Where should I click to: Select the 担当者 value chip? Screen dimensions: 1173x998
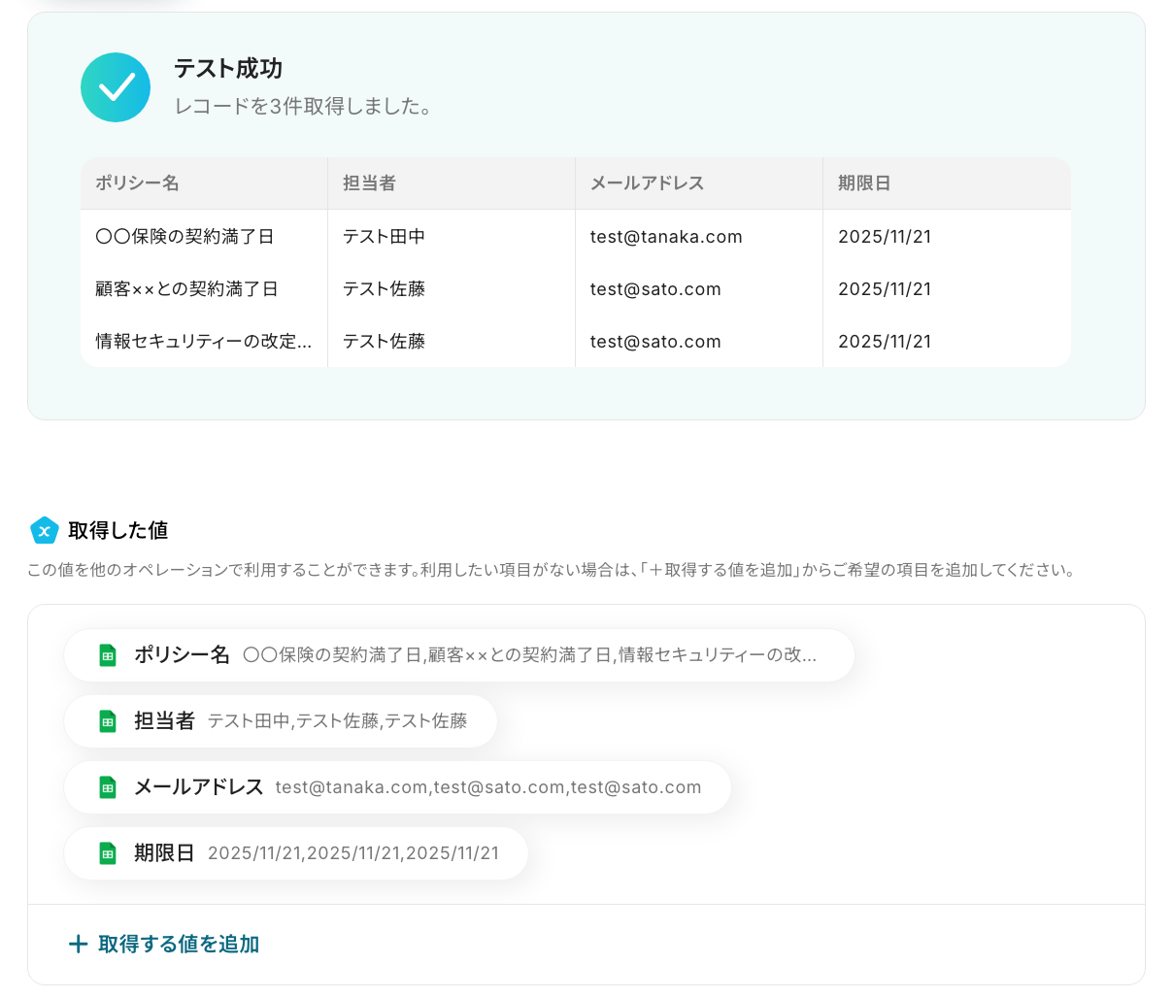point(281,721)
